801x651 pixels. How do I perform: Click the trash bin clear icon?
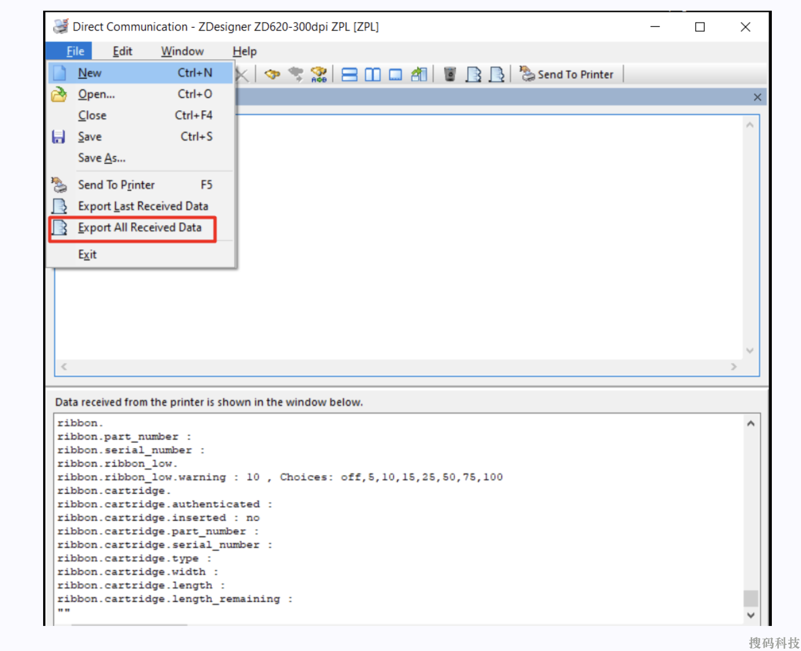[x=450, y=74]
